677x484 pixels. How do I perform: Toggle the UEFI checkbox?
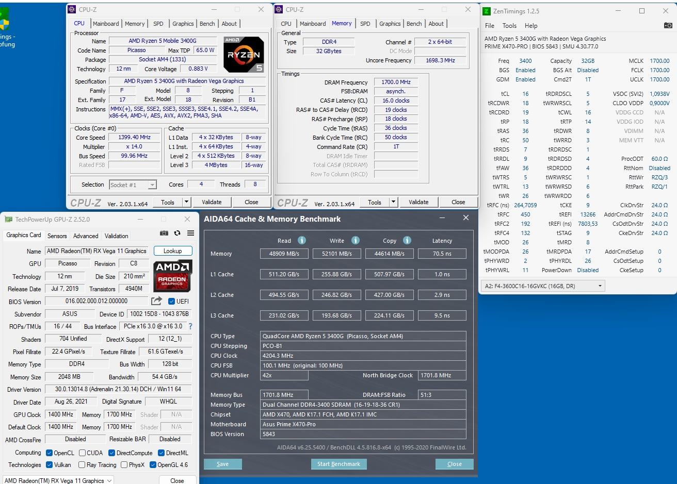pos(171,301)
